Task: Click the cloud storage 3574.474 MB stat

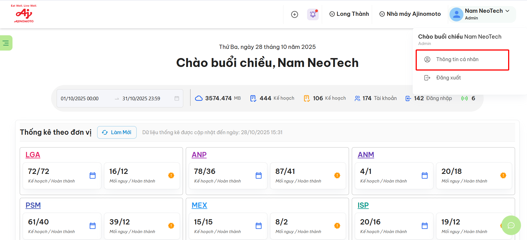Action: tap(218, 98)
